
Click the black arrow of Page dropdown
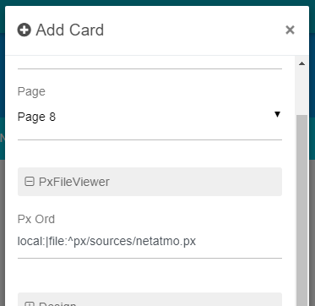click(x=277, y=114)
